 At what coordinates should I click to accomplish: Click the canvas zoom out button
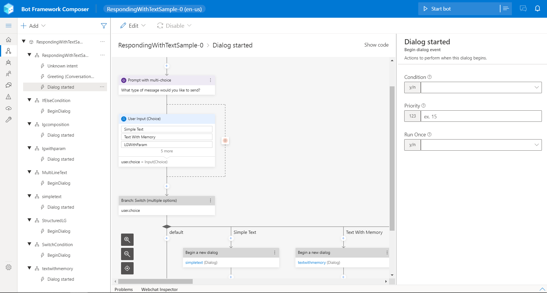click(x=127, y=254)
